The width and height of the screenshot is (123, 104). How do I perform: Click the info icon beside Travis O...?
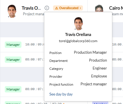pos(47,8)
